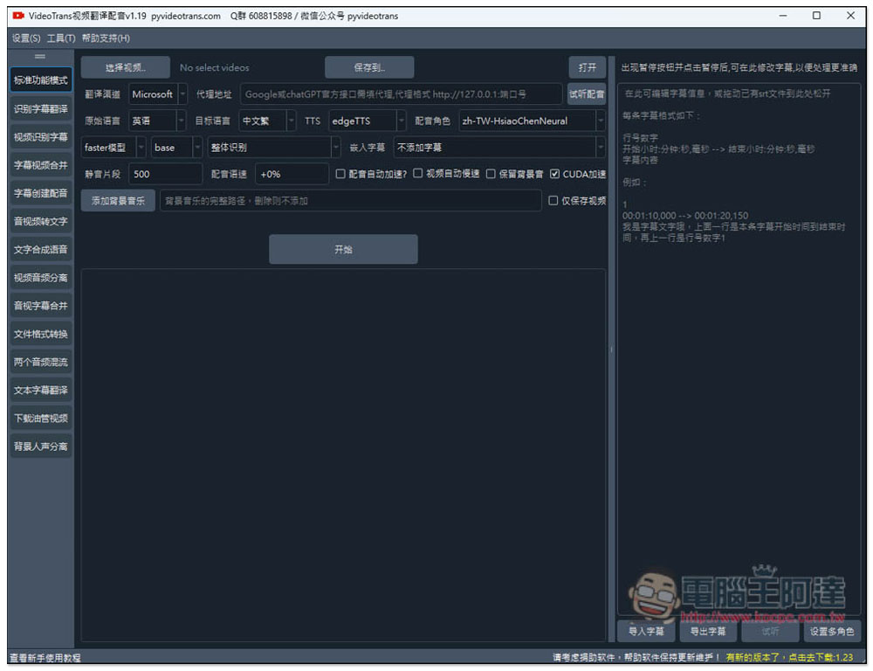Open the 标准功能模式 sidebar mode
873x671 pixels.
tap(41, 80)
